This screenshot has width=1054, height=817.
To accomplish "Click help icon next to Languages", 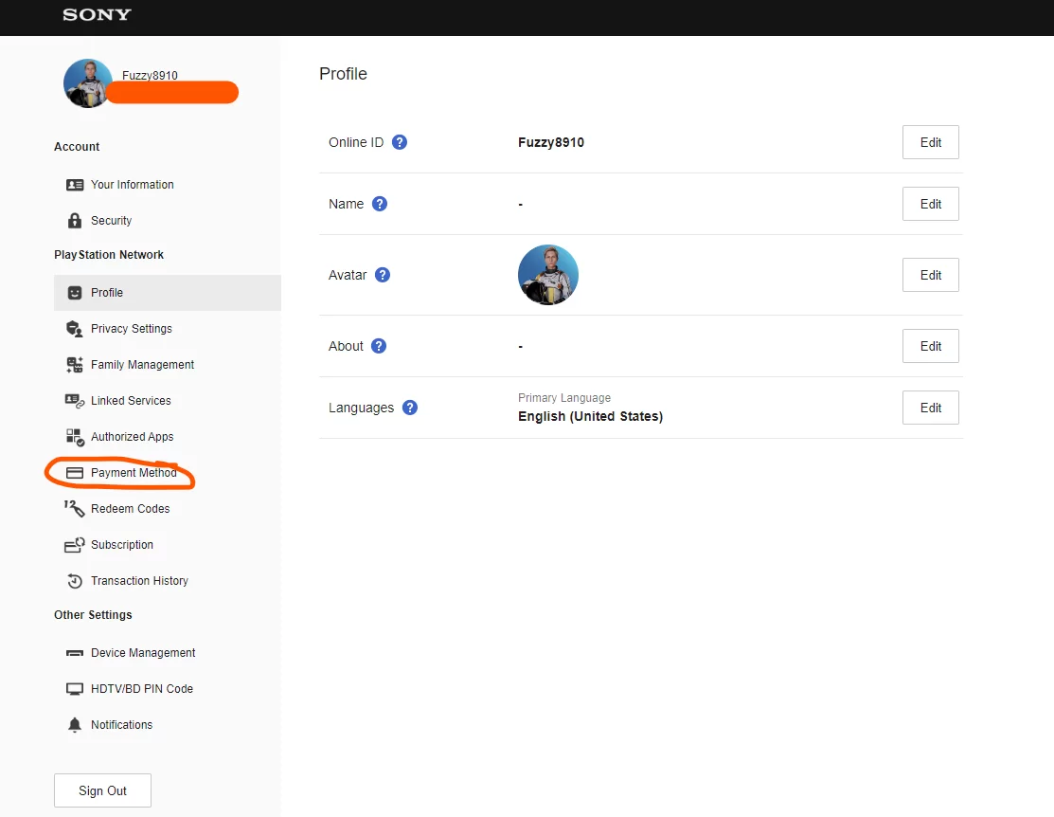I will [410, 408].
